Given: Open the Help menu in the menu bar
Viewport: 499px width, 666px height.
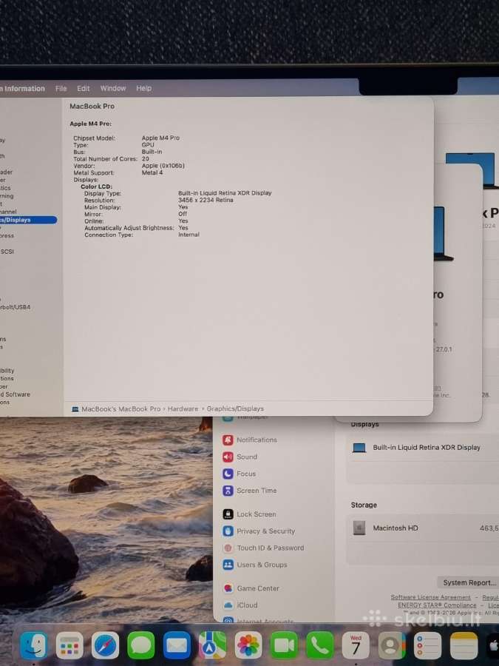Looking at the screenshot, I should pyautogui.click(x=144, y=88).
